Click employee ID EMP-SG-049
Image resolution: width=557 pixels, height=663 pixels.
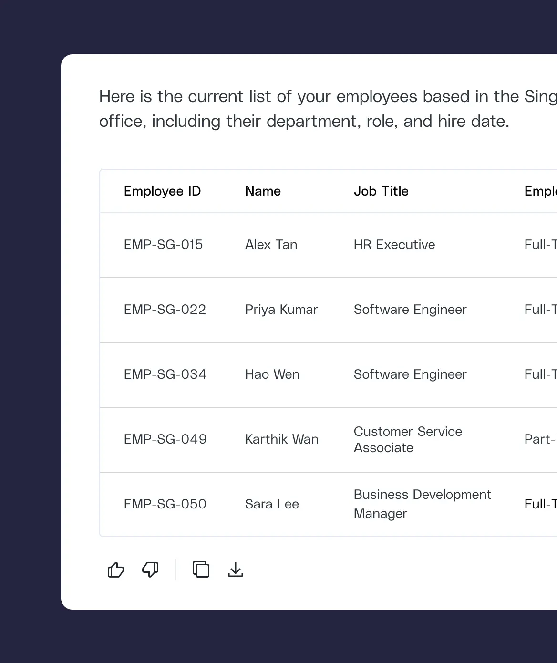click(165, 439)
